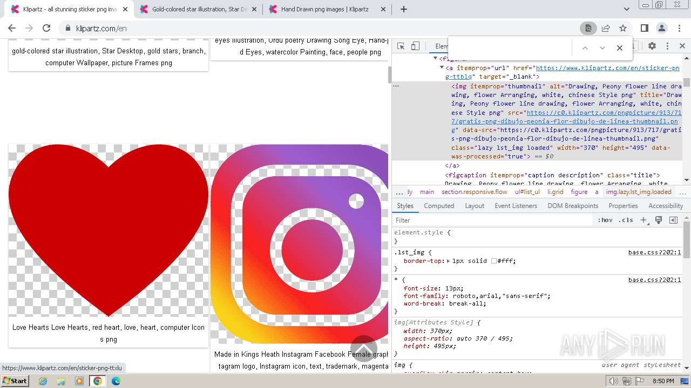Toggle the computed styles sidebar pane

pos(673,220)
